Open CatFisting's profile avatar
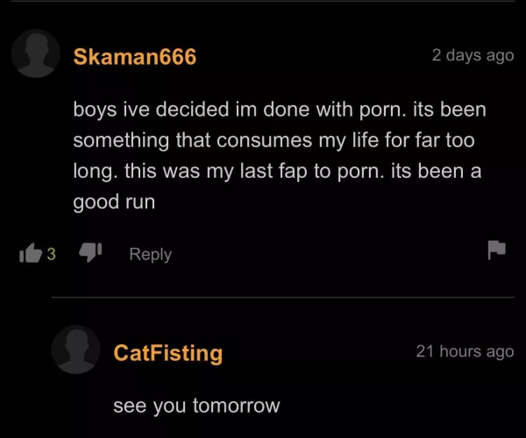 point(75,350)
